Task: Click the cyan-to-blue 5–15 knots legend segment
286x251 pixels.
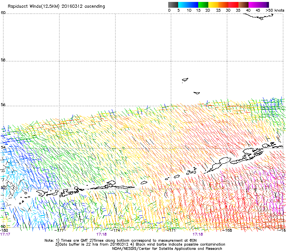Action: (188, 5)
